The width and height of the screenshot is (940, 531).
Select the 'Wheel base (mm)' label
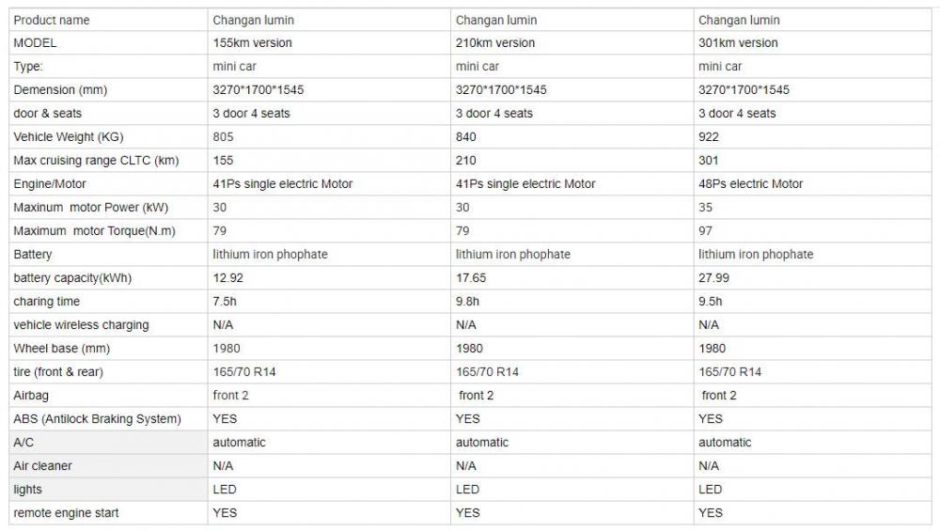pos(61,349)
